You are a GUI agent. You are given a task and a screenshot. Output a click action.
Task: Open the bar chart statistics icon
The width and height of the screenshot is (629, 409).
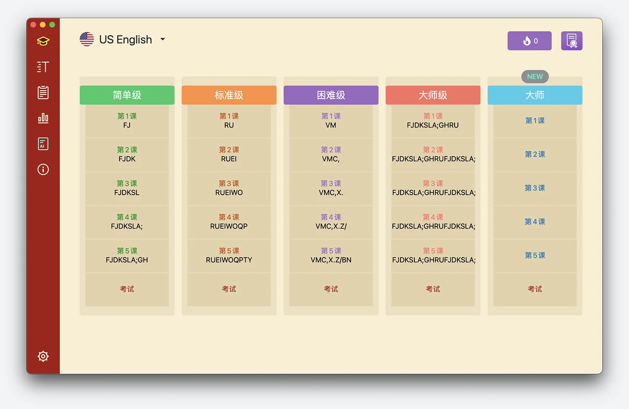[43, 118]
